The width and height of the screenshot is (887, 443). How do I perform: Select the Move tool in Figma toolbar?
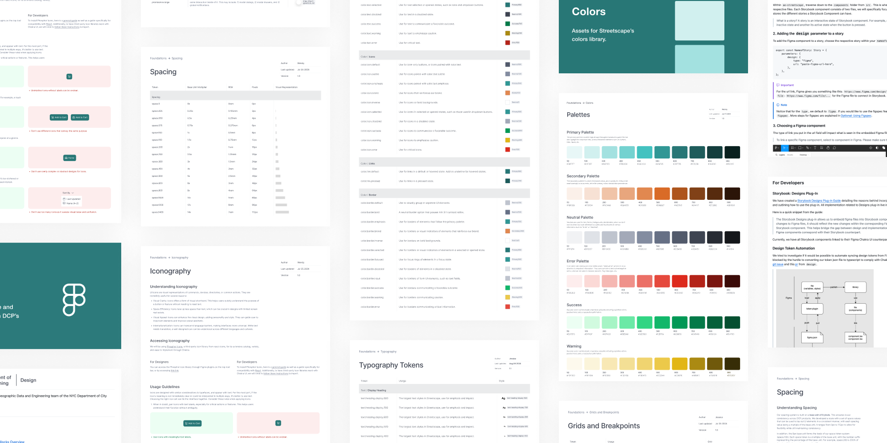[785, 148]
